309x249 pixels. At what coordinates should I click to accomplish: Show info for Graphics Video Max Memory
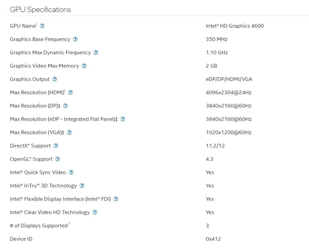[84, 66]
